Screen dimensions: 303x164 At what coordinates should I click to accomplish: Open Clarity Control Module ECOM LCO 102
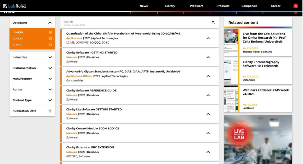(x=92, y=128)
